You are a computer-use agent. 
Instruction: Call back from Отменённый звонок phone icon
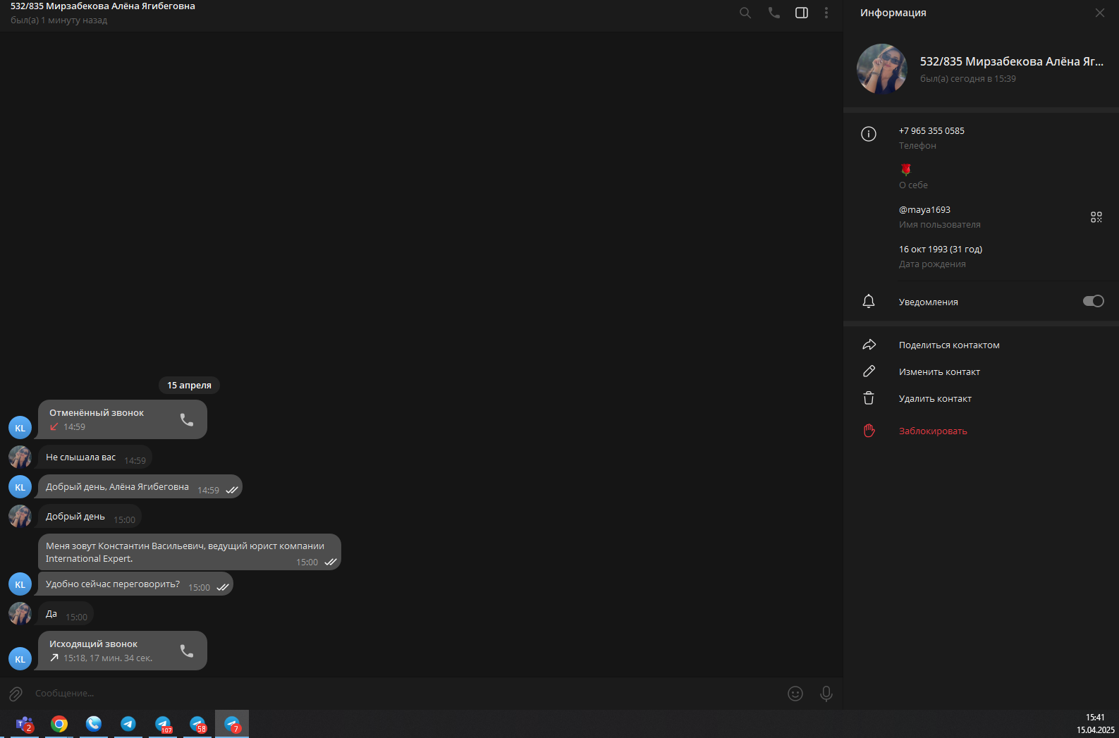(x=187, y=419)
